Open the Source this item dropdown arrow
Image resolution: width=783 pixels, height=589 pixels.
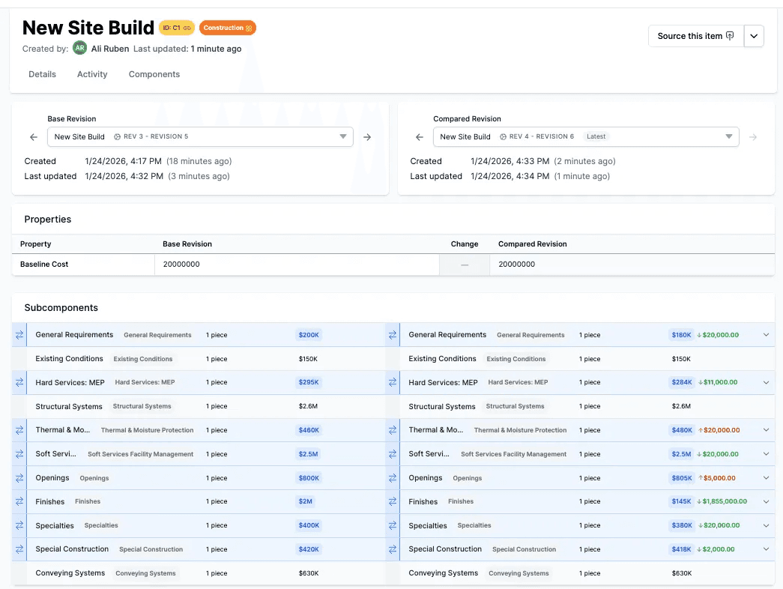pyautogui.click(x=754, y=36)
